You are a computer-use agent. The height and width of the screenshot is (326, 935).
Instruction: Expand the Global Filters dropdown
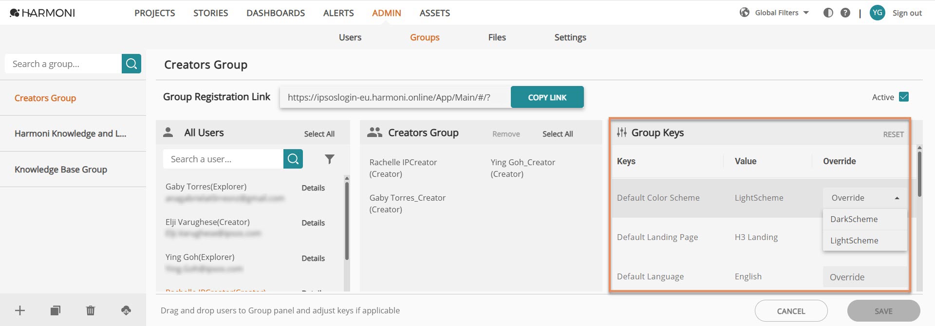point(774,13)
